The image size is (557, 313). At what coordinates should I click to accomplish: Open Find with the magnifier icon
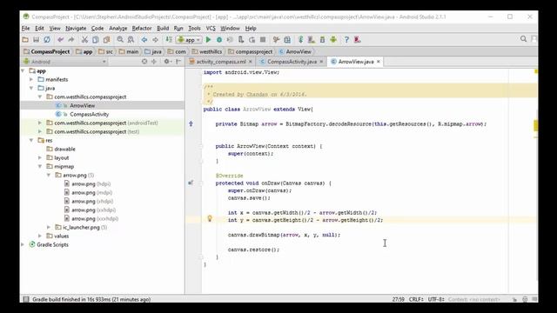(120, 40)
